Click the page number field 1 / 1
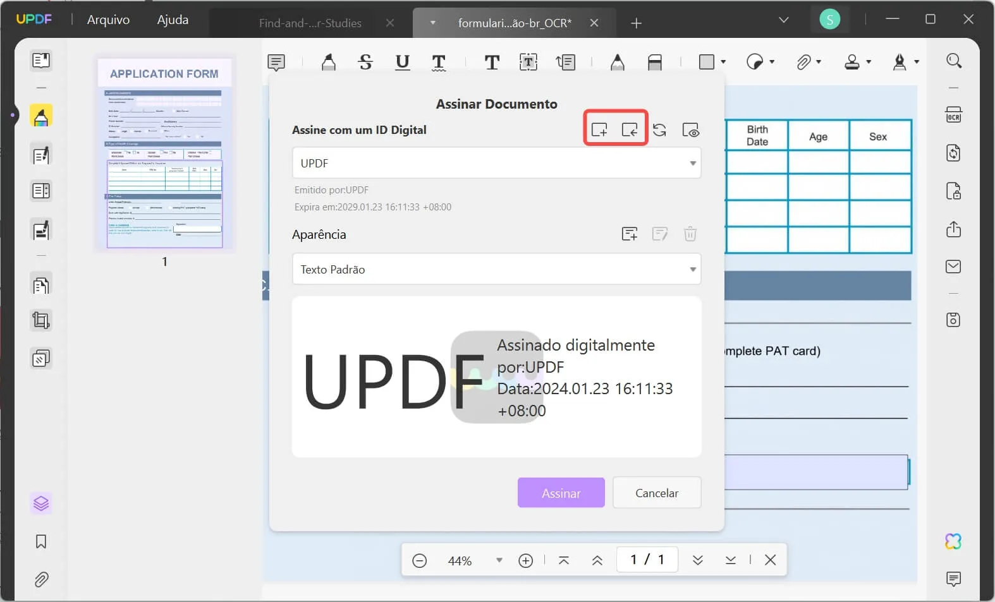The height and width of the screenshot is (602, 995). tap(647, 560)
